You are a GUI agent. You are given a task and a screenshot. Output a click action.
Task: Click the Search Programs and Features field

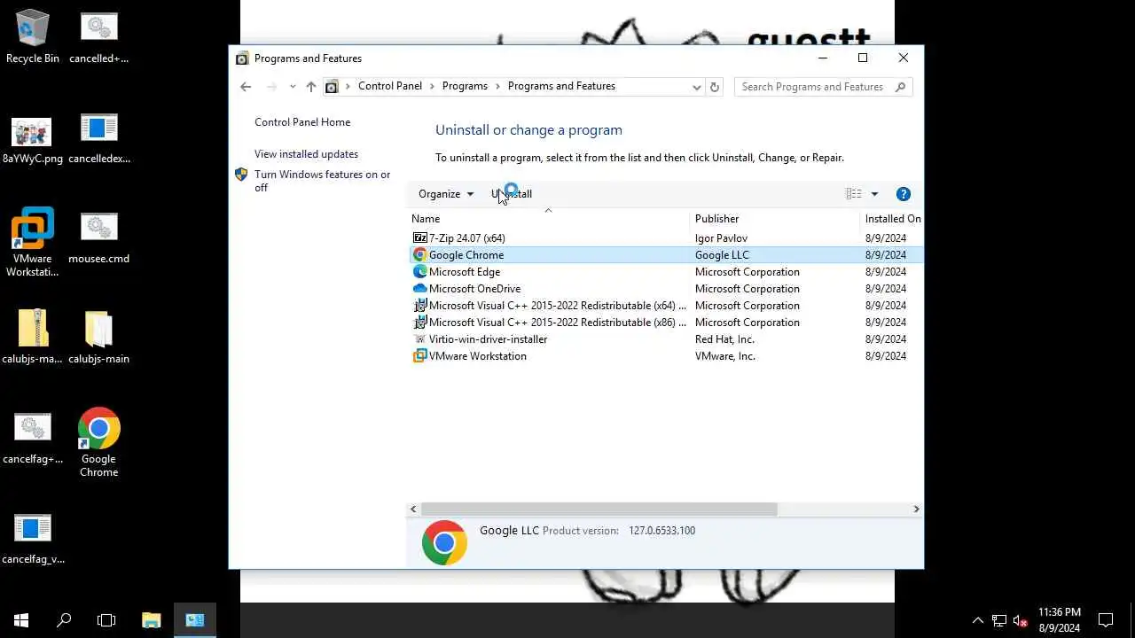(814, 87)
